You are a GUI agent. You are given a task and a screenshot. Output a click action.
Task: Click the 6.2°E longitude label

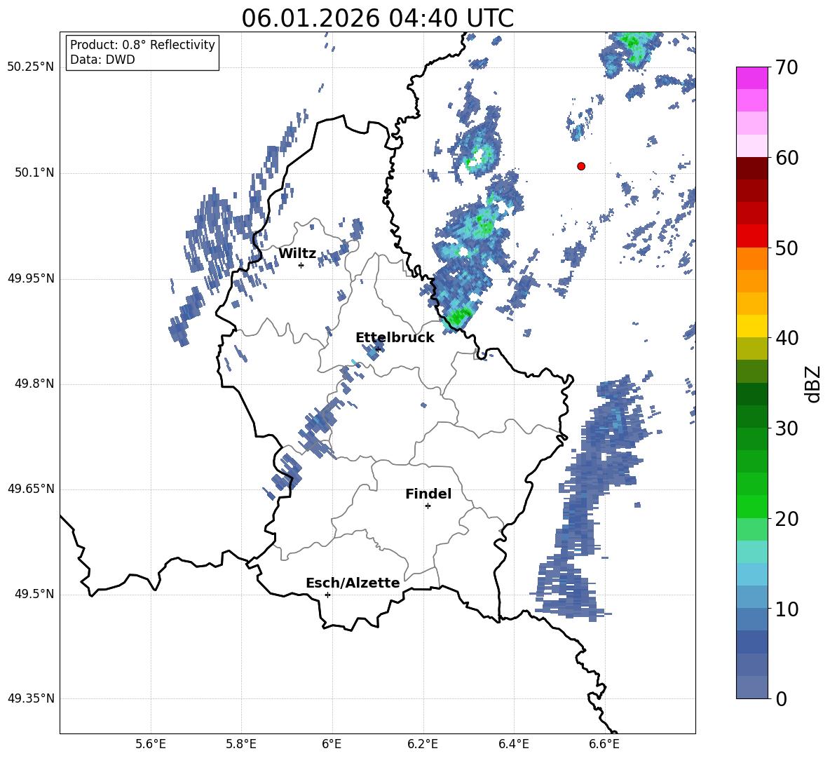[423, 744]
